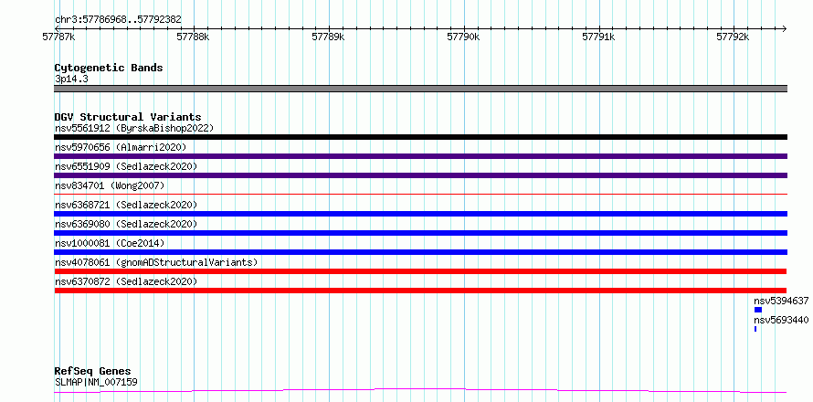Viewport: 813px width, 402px height.
Task: Click the gray 3p14.3 cytogenetic band
Action: coord(420,89)
